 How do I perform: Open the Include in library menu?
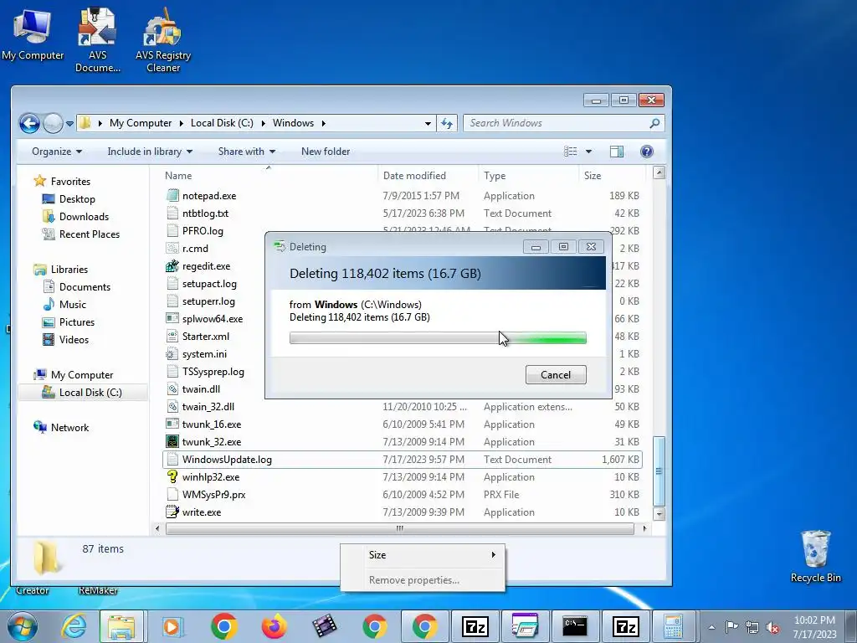click(x=150, y=152)
